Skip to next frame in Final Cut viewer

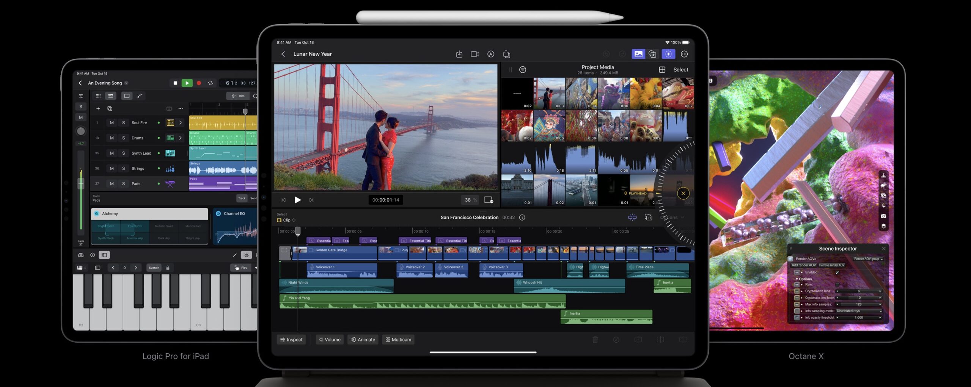coord(311,200)
